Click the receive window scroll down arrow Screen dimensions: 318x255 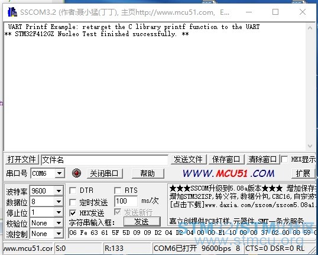tap(310, 146)
